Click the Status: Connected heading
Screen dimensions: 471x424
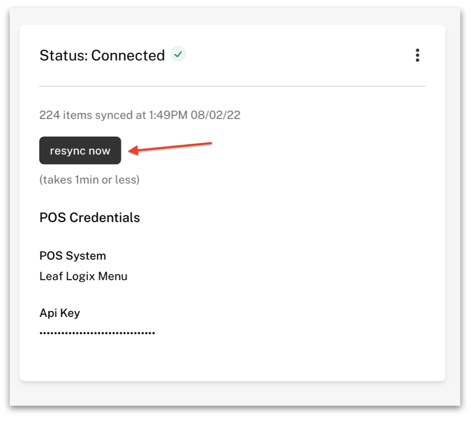click(102, 55)
